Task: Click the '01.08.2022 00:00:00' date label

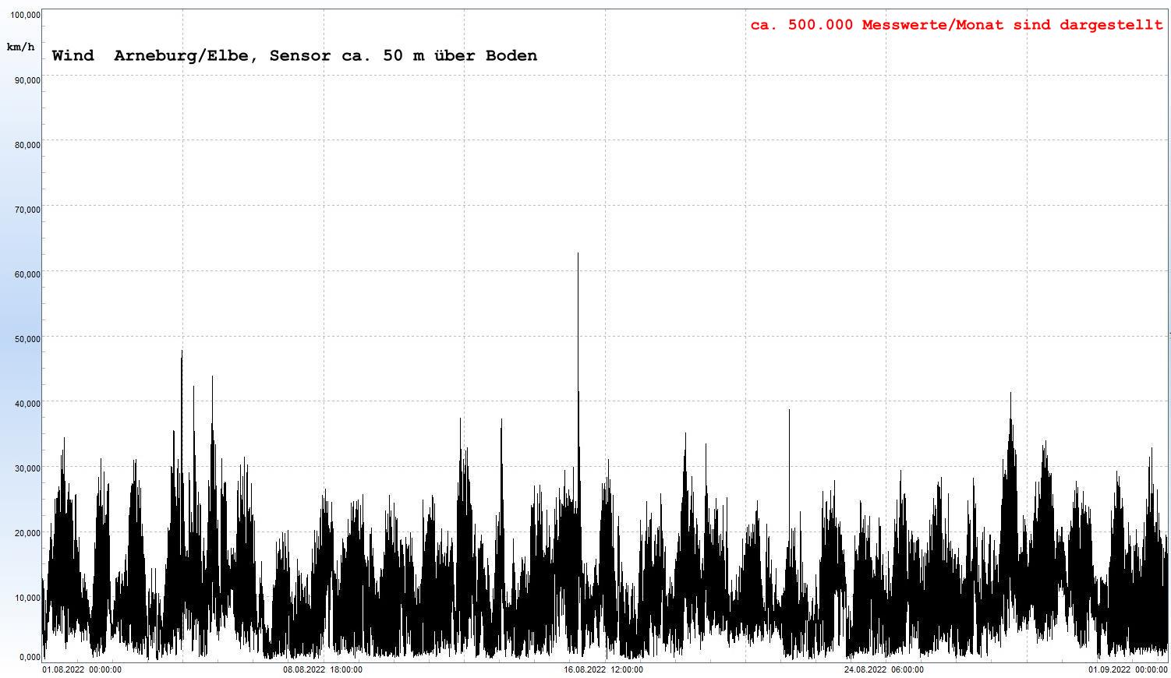Action: 82,669
